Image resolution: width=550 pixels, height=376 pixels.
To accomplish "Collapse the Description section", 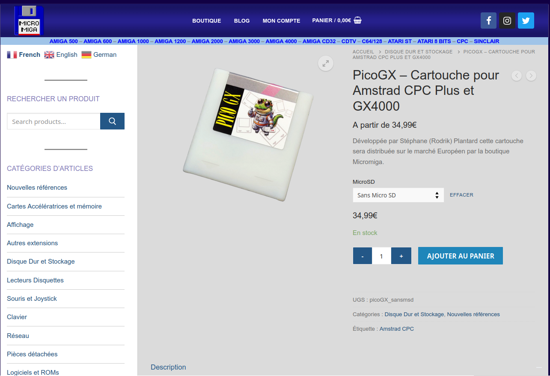I will point(538,367).
